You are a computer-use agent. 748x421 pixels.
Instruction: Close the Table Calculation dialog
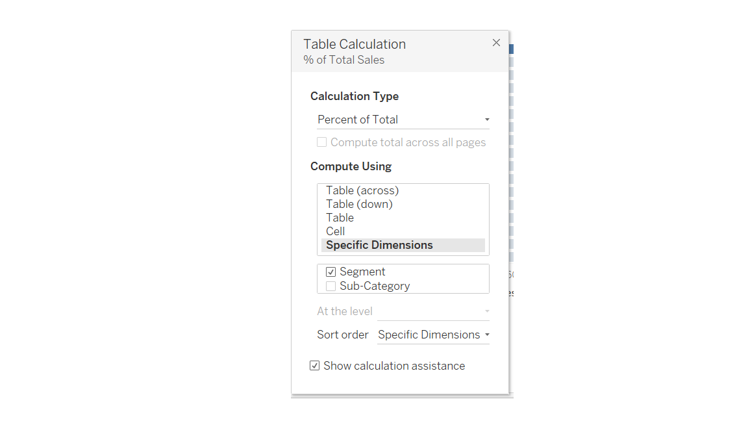(496, 42)
